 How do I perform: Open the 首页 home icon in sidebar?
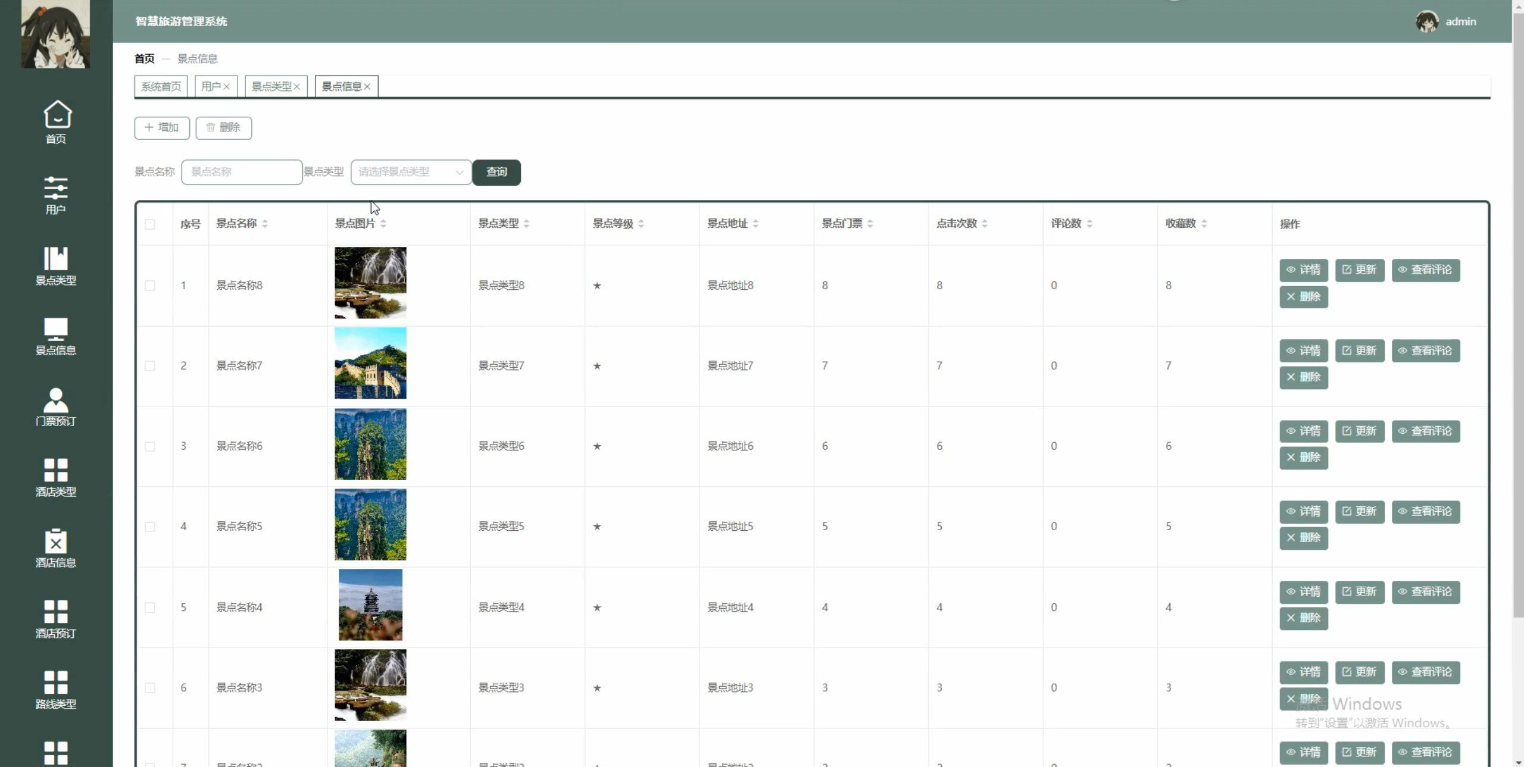[57, 114]
